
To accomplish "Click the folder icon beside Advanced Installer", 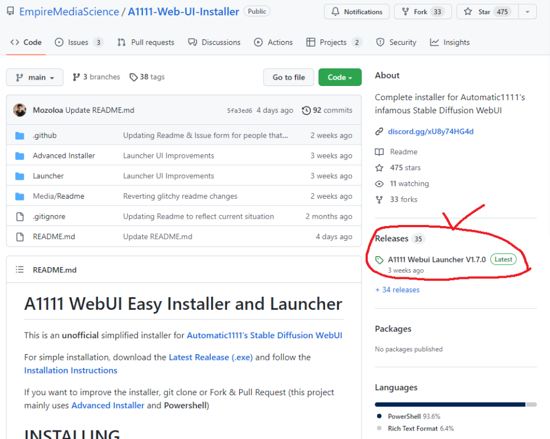I will pyautogui.click(x=20, y=156).
